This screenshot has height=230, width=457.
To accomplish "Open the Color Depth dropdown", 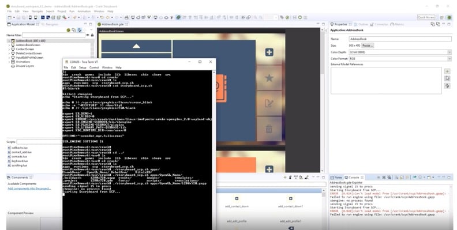I will [x=400, y=52].
